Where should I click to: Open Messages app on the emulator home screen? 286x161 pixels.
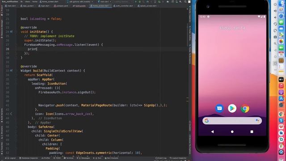(219, 108)
